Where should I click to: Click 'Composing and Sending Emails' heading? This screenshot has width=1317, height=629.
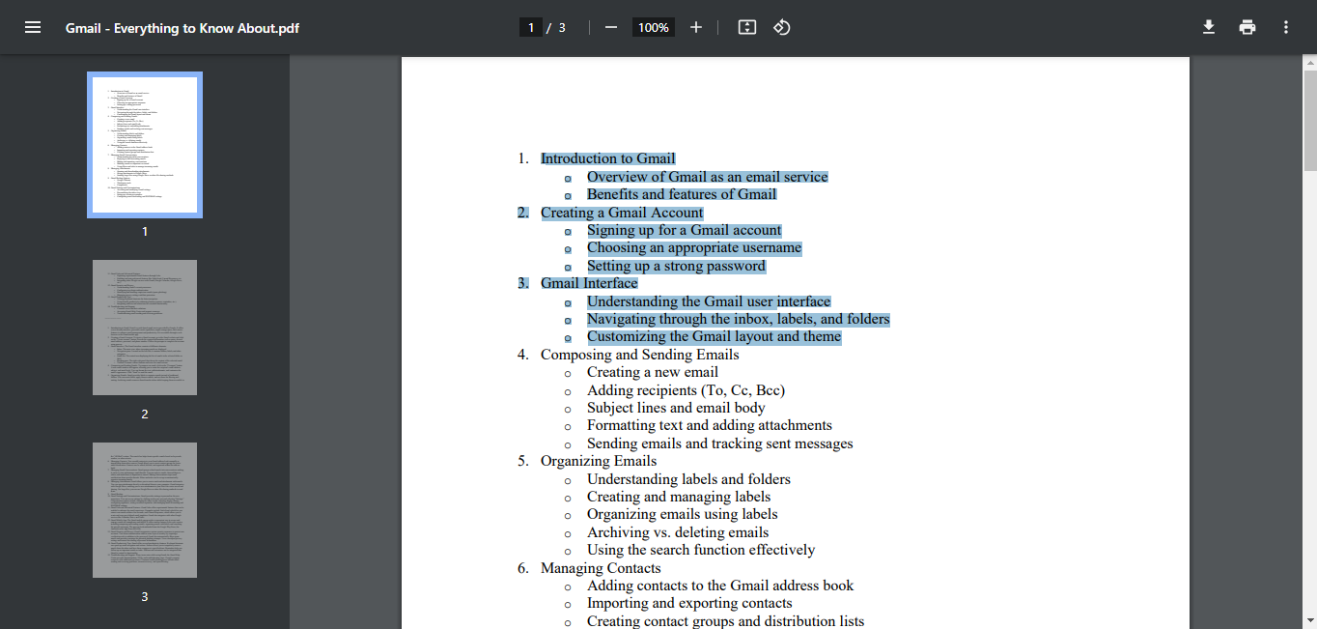coord(640,355)
